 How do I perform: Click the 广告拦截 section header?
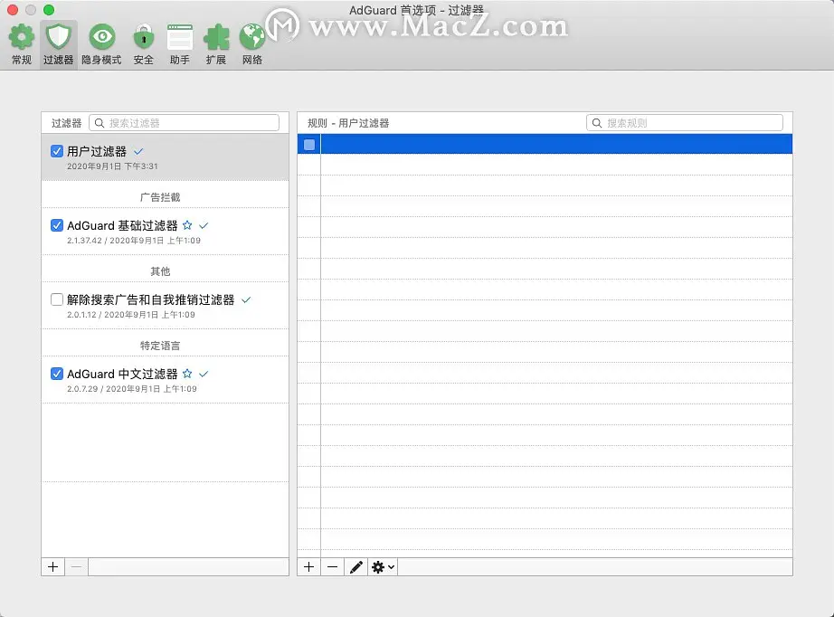coord(160,197)
